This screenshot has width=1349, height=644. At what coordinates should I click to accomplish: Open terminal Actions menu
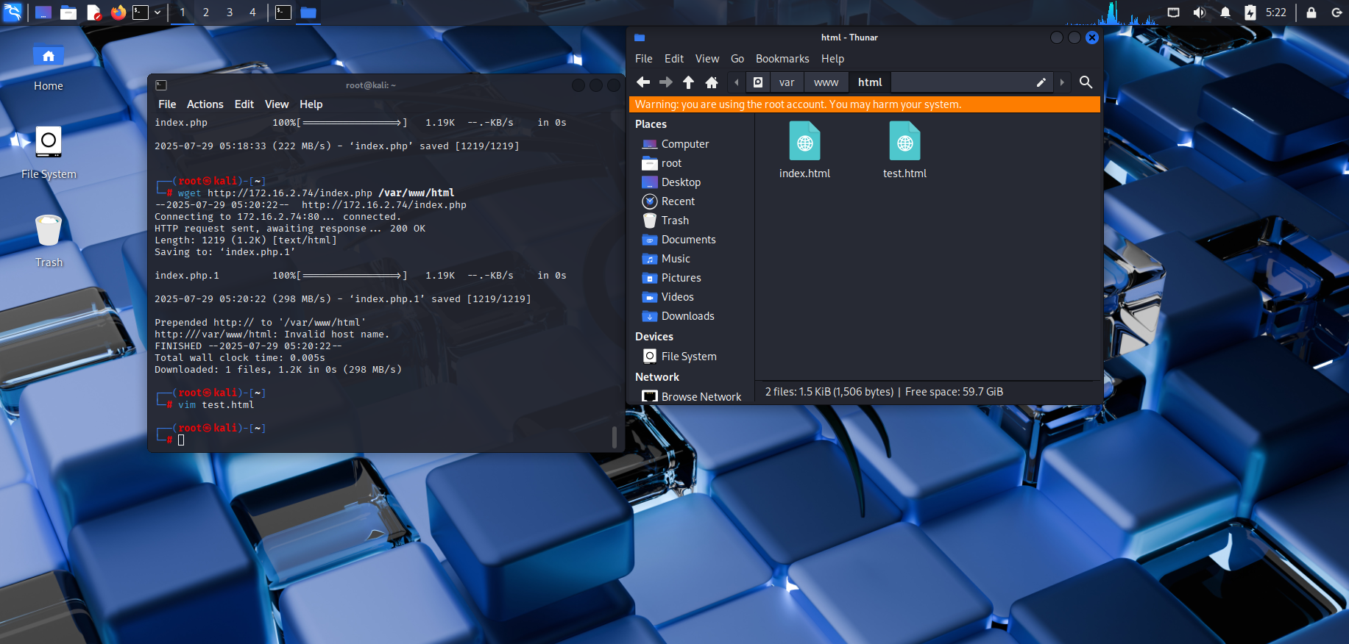pyautogui.click(x=205, y=104)
